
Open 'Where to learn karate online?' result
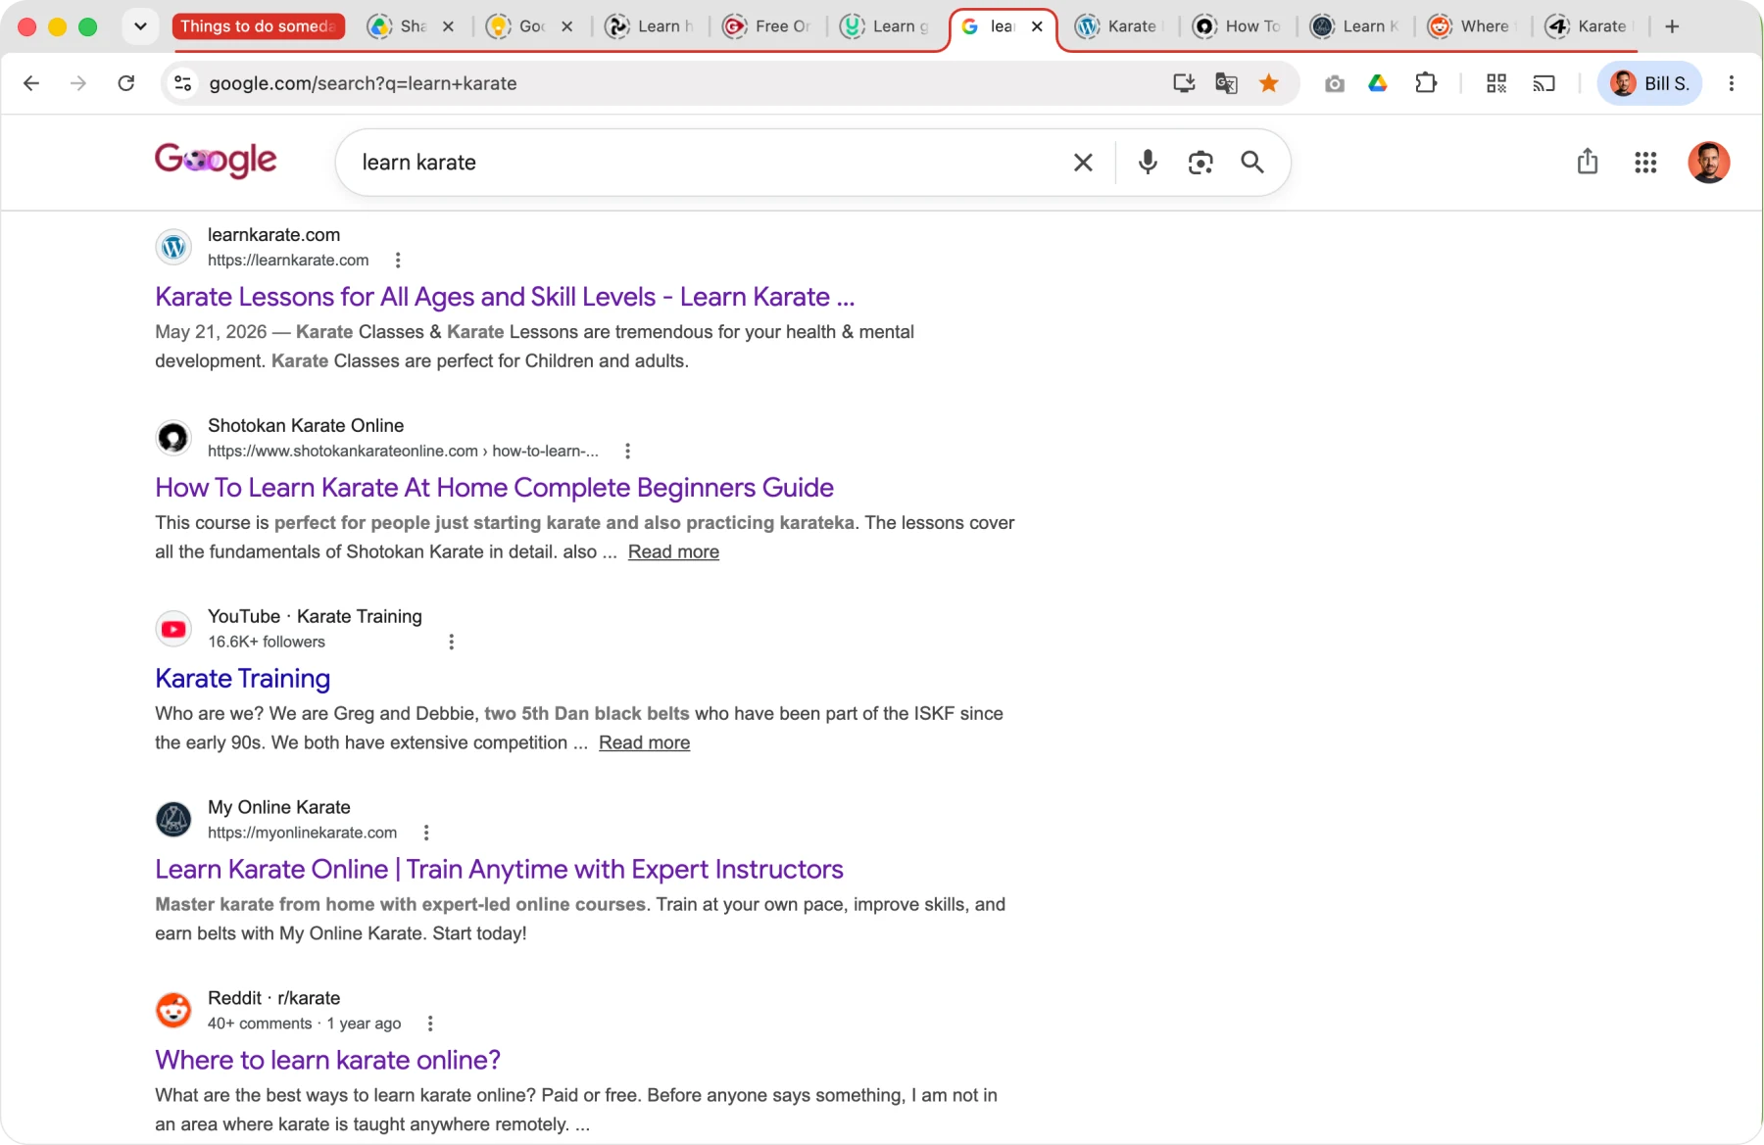(x=327, y=1061)
